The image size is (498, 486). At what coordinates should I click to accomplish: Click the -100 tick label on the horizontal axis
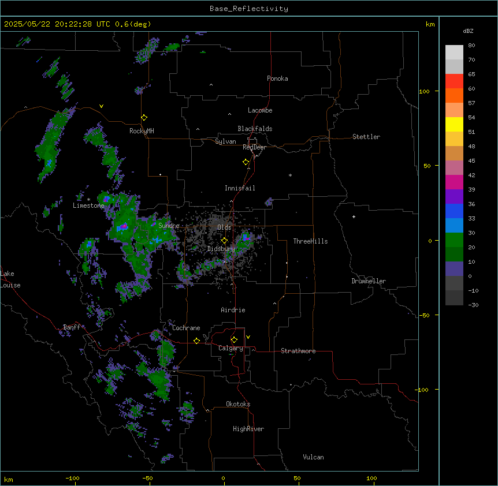pos(72,478)
